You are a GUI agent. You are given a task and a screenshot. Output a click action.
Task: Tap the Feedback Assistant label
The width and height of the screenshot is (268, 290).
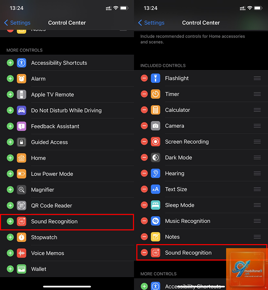coord(55,126)
